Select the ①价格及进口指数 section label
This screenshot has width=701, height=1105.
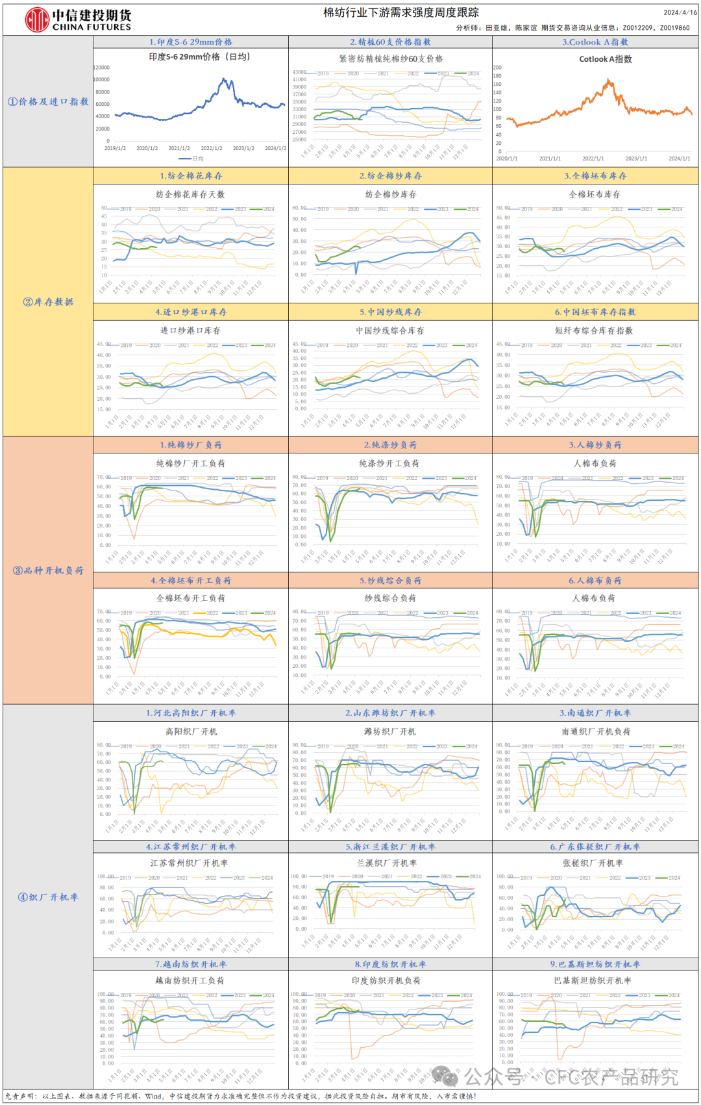pos(48,101)
